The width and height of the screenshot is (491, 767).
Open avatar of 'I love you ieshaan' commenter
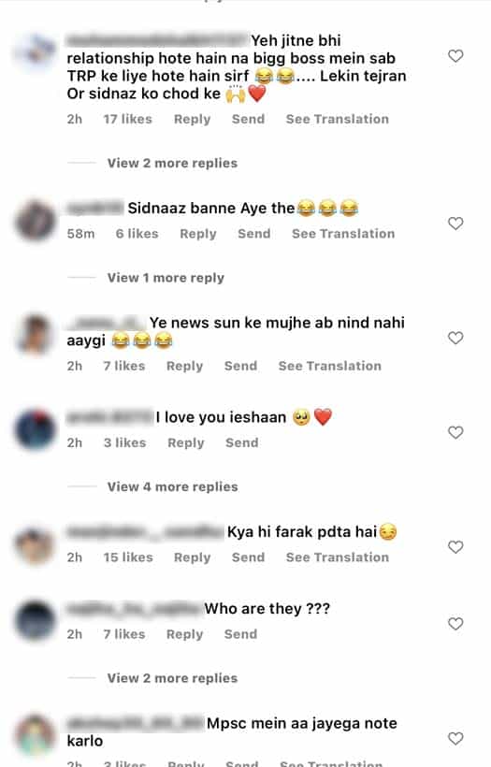36,429
